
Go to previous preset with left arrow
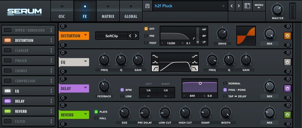[231, 6]
